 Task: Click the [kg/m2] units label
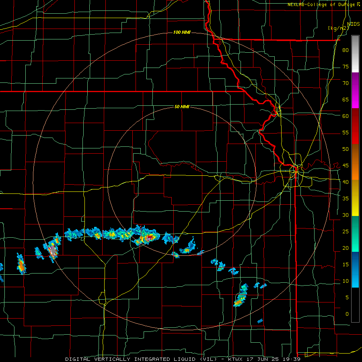click(x=338, y=28)
